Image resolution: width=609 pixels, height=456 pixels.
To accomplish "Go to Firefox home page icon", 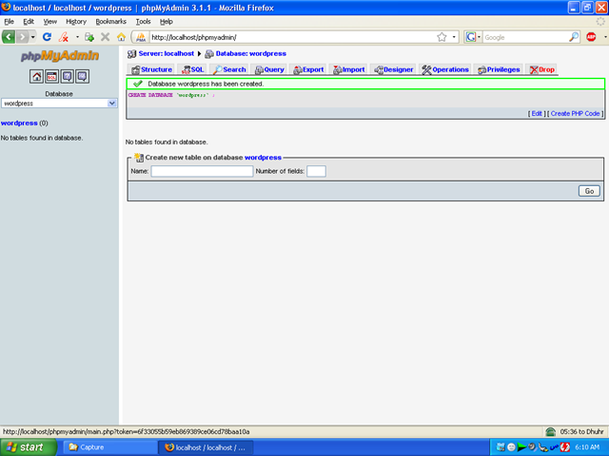I will pos(121,37).
